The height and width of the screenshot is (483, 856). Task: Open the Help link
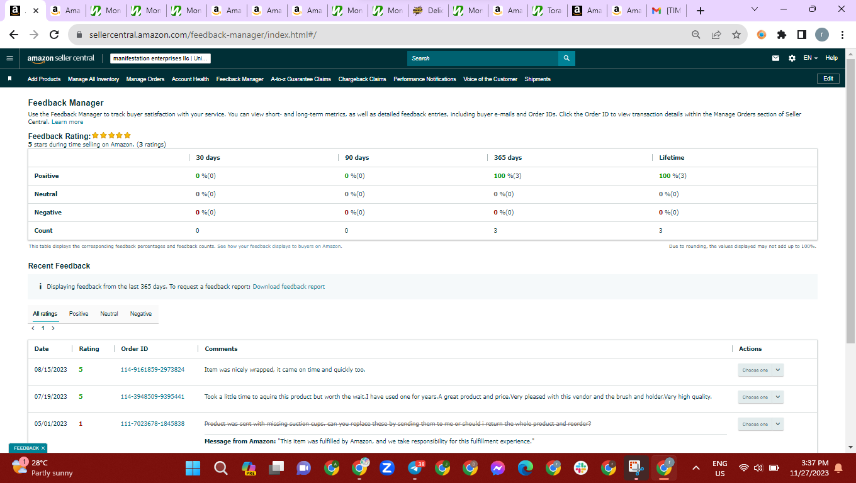831,58
